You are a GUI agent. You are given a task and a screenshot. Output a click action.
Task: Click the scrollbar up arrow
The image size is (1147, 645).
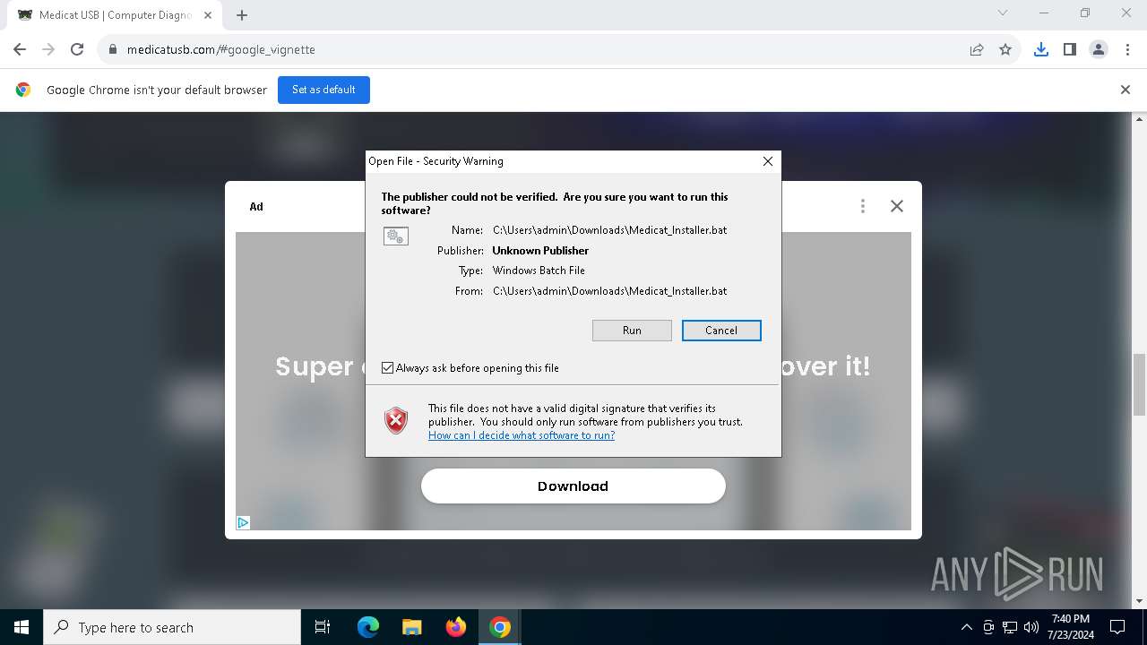coord(1140,119)
